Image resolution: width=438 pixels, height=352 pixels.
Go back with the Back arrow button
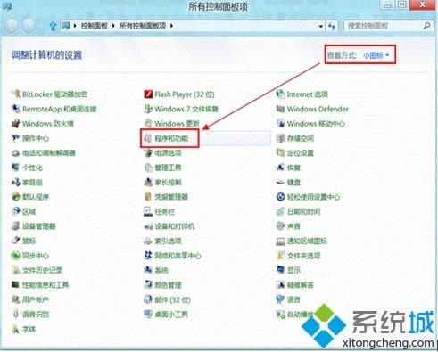[12, 26]
